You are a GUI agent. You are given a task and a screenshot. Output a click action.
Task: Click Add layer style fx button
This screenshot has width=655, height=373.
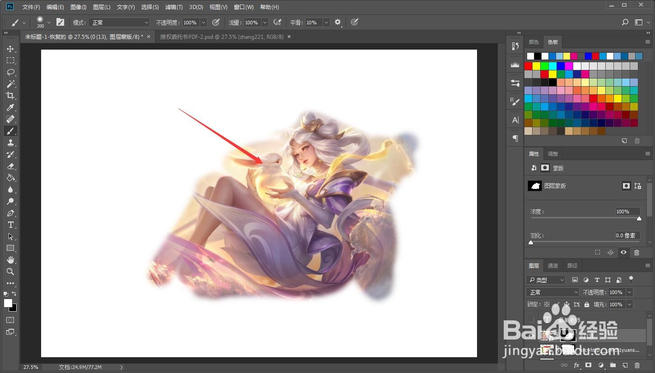pos(576,365)
